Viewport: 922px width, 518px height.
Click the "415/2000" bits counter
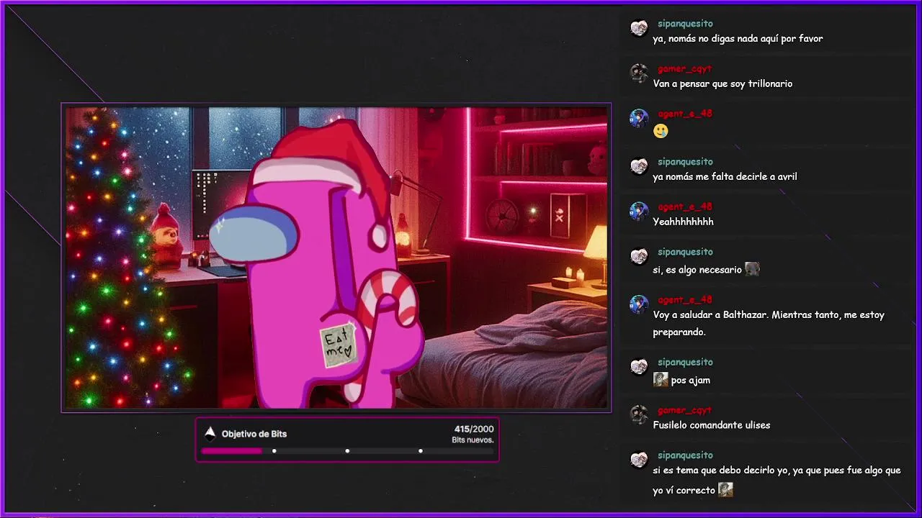[x=474, y=429]
